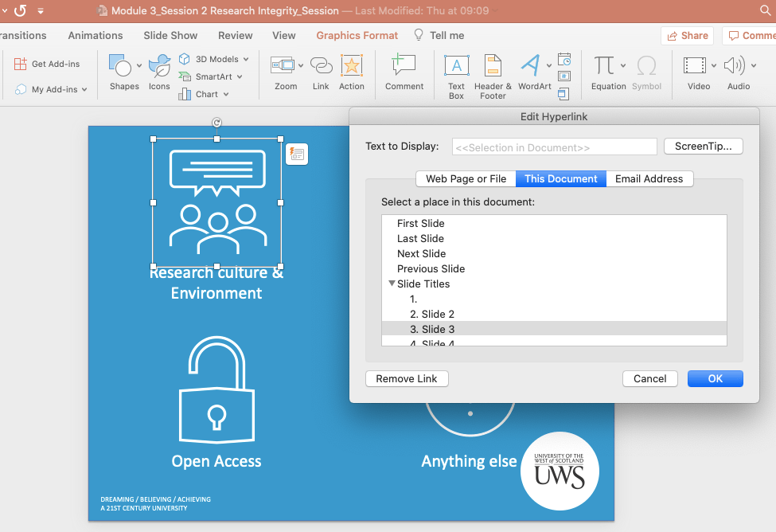Insert a SmartArt graphic
Viewport: 776px width, 532px height.
pos(209,77)
